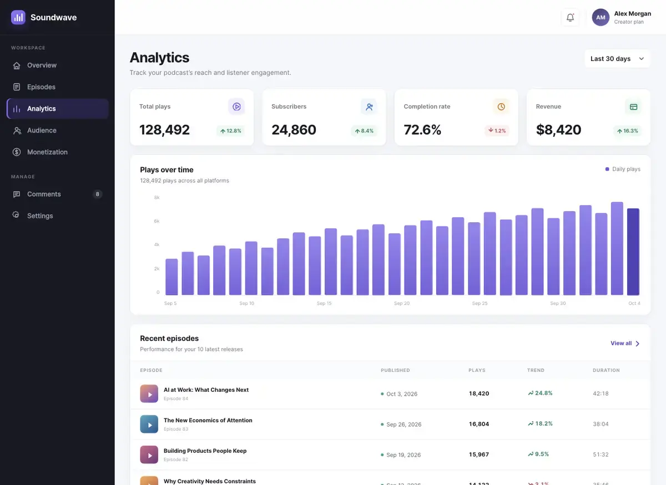The width and height of the screenshot is (666, 485).
Task: Open 'Building Products People Keep' title
Action: pyautogui.click(x=205, y=451)
